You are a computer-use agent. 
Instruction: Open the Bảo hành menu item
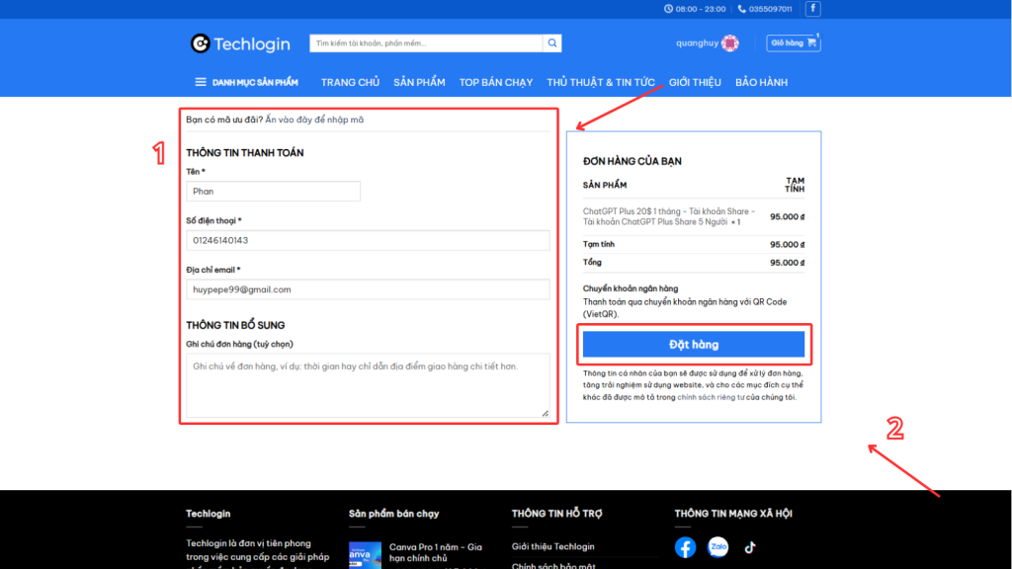pos(761,82)
